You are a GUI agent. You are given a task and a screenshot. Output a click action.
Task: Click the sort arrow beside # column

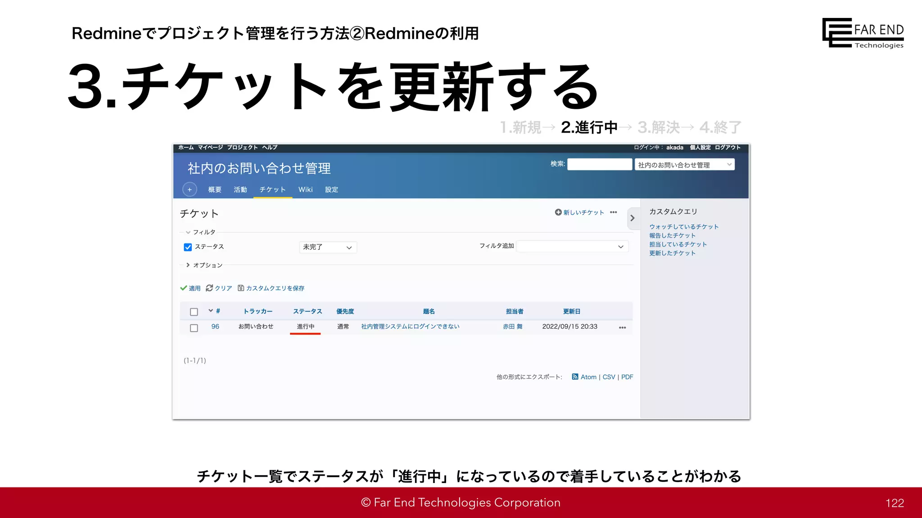pos(210,311)
